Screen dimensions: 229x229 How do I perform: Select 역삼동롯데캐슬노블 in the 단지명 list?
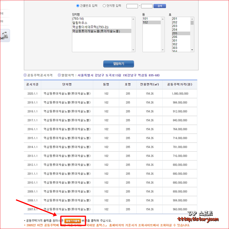pyautogui.click(x=102, y=31)
